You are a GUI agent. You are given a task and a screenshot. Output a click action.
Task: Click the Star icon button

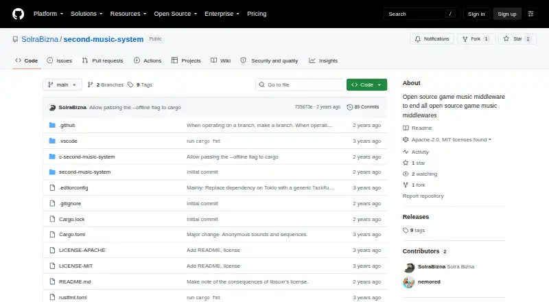point(506,39)
